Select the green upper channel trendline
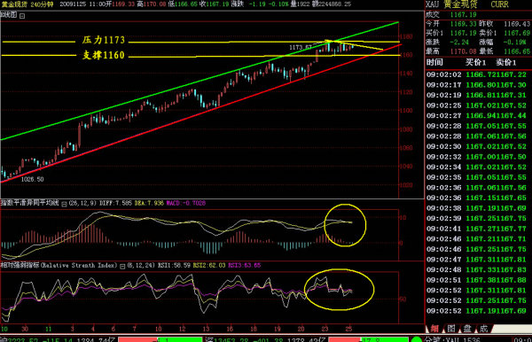 [x=199, y=81]
